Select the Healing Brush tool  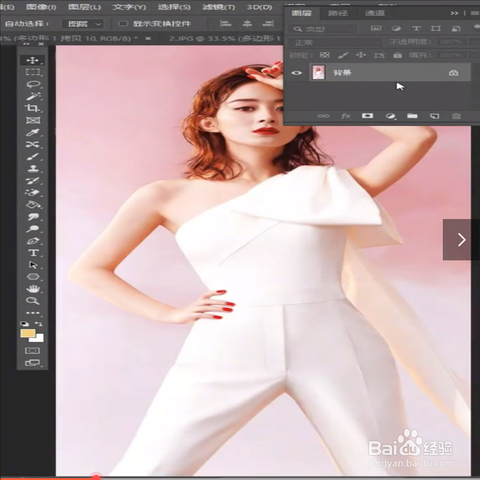[x=32, y=144]
